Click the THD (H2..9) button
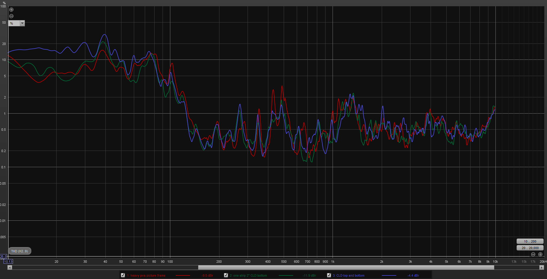Image resolution: width=547 pixels, height=279 pixels. (x=20, y=251)
